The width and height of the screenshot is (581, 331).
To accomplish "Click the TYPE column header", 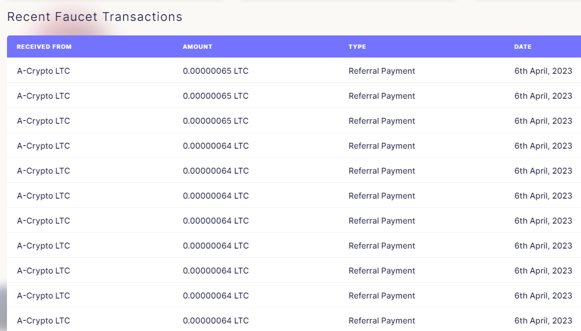I will (357, 46).
